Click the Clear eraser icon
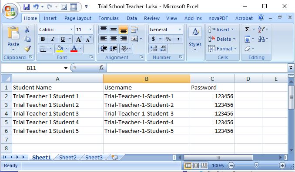The height and width of the screenshot is (172, 295). pos(248,49)
